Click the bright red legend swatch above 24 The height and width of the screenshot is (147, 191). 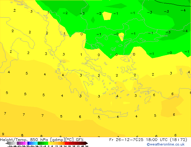(66, 143)
